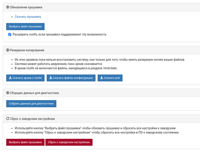Click the note mentioning /mnt/data

(66, 68)
